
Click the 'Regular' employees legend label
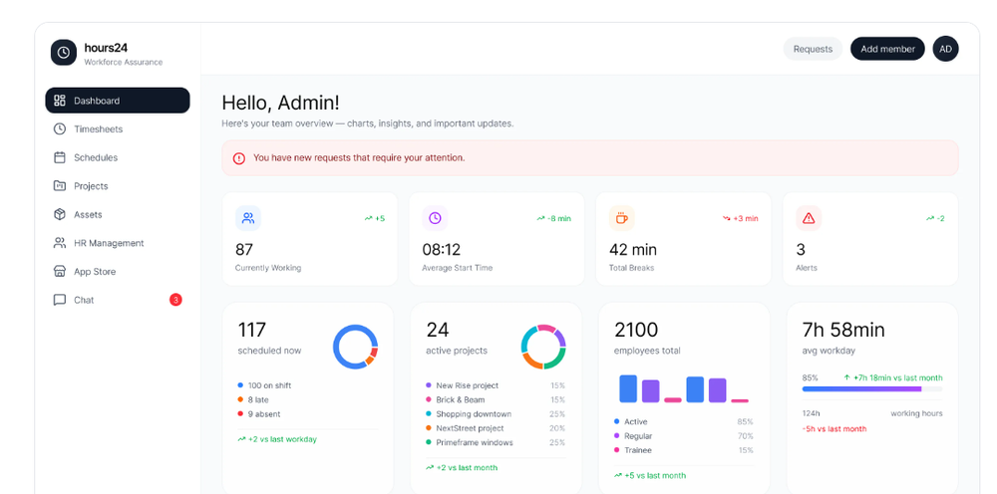(x=638, y=436)
